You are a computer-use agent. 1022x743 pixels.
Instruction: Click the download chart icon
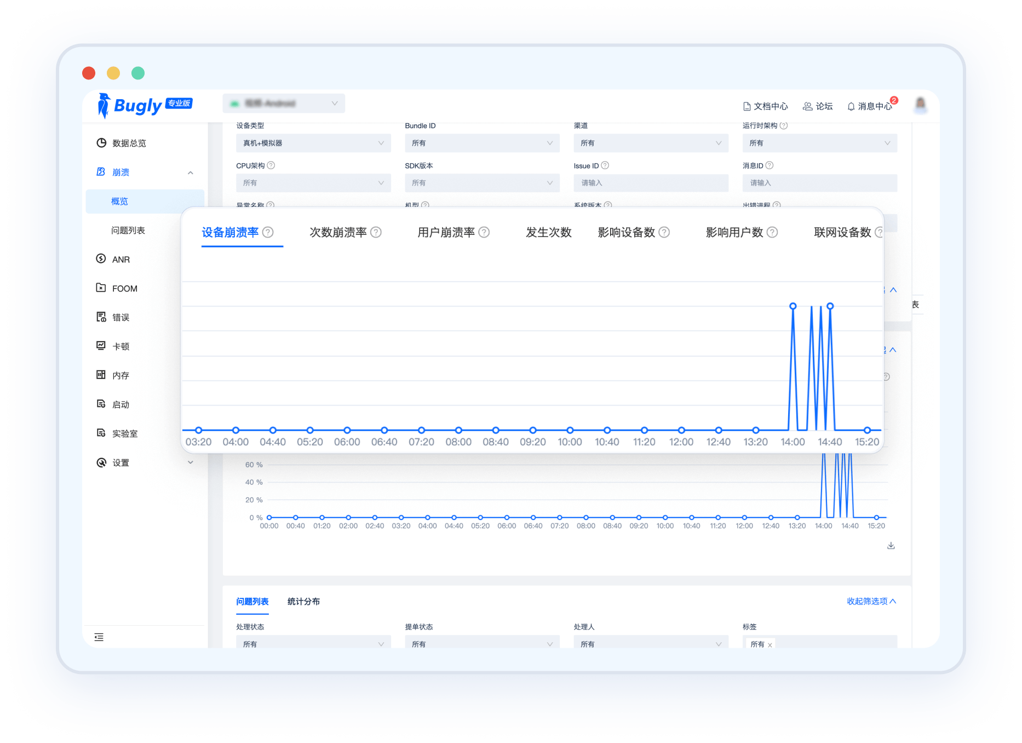point(891,546)
